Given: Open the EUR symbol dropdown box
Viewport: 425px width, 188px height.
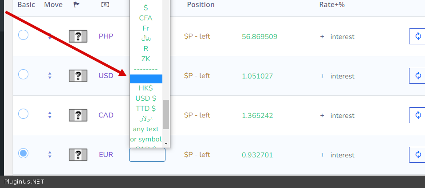Looking at the screenshot, I should (147, 155).
